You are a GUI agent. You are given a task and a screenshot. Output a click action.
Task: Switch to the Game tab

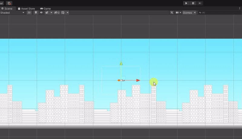pos(46,9)
